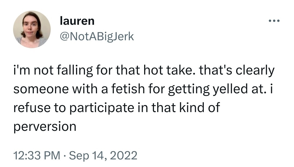Click the 12:33 PM timestamp
294x167 pixels.
tap(37, 155)
